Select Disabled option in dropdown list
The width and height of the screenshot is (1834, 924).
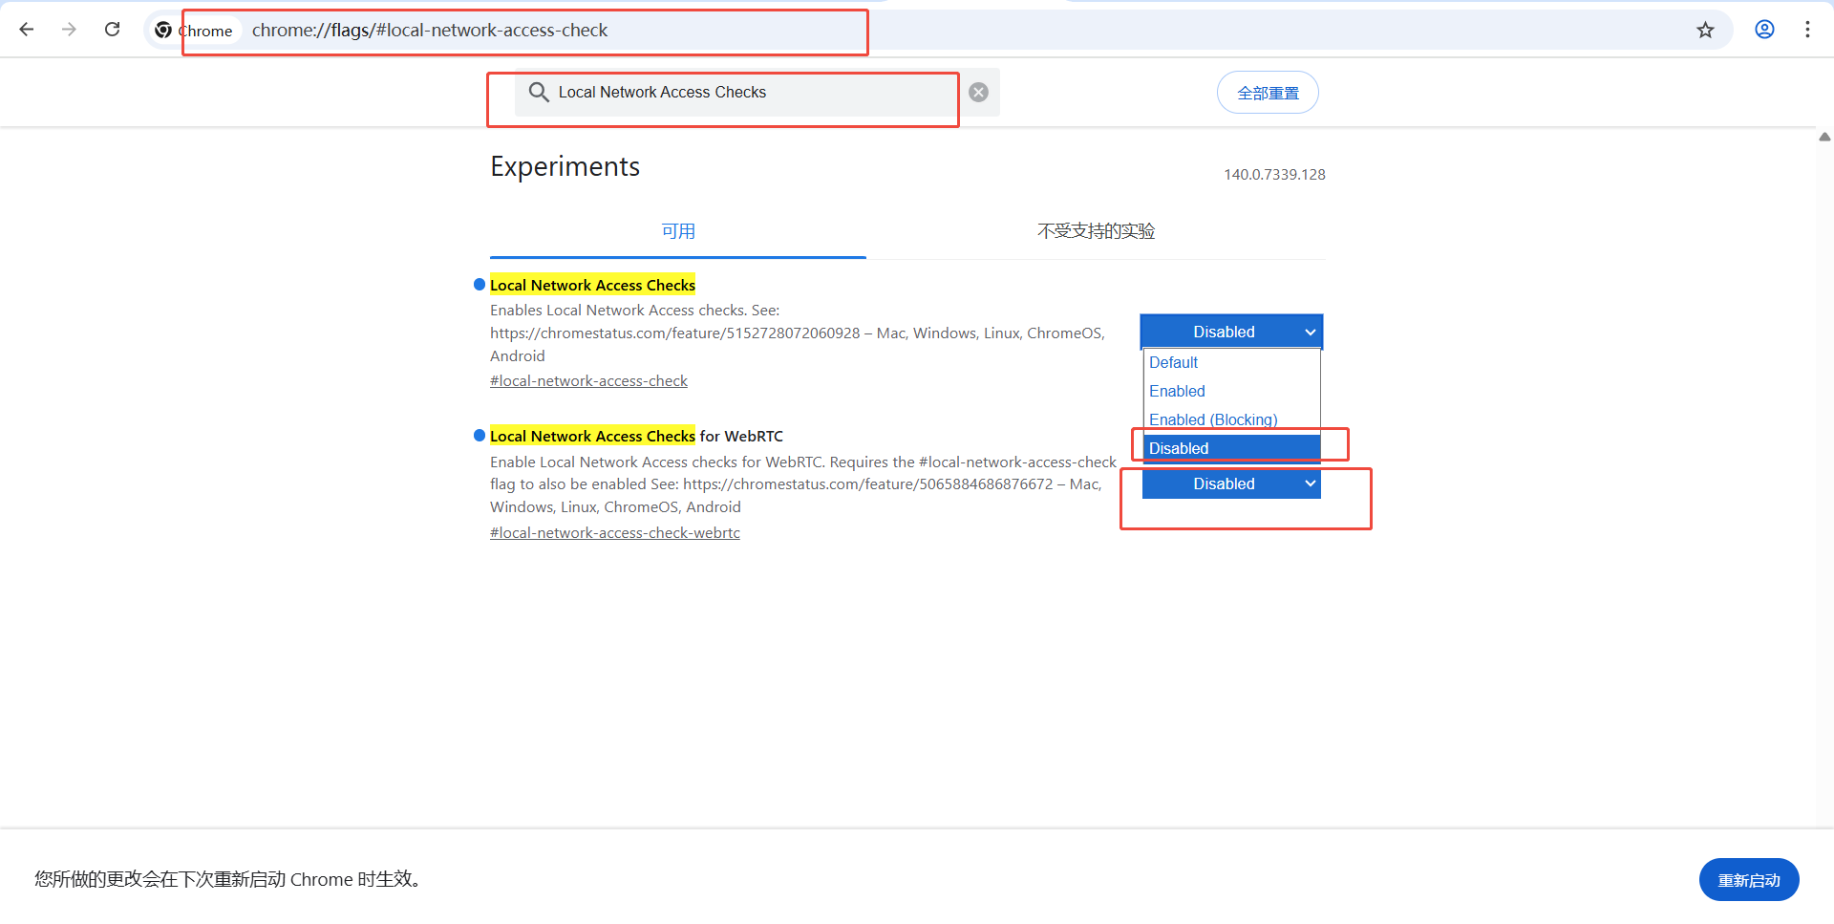click(x=1179, y=448)
